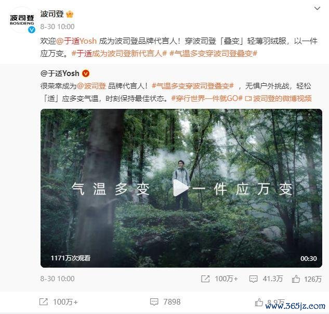Like the quoted post with 126万 likes
The height and width of the screenshot is (314, 329).
point(296,279)
